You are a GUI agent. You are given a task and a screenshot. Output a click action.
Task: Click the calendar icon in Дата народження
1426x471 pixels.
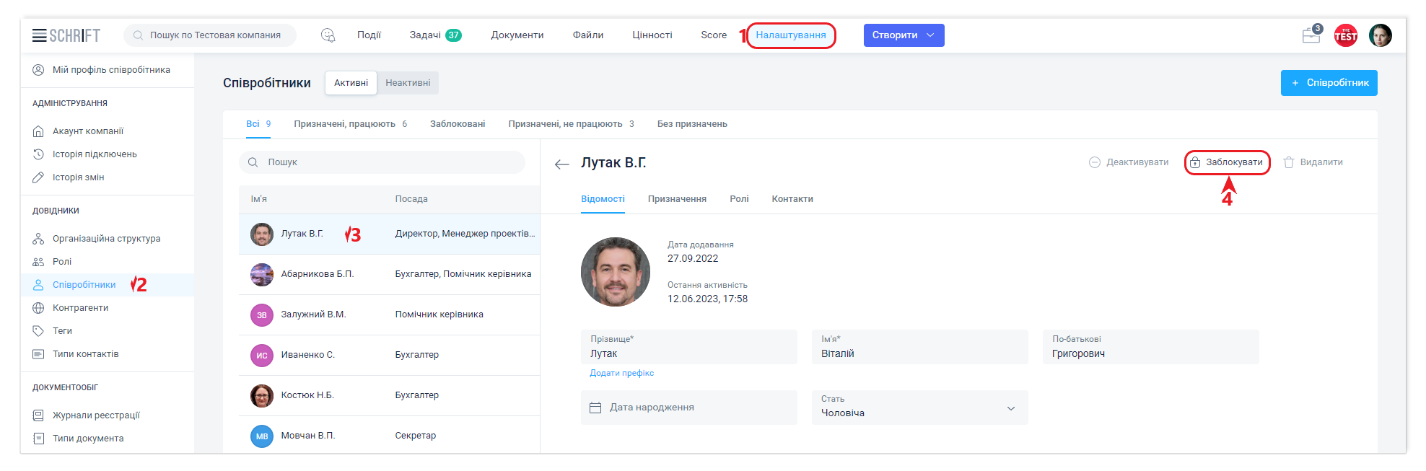tap(595, 408)
